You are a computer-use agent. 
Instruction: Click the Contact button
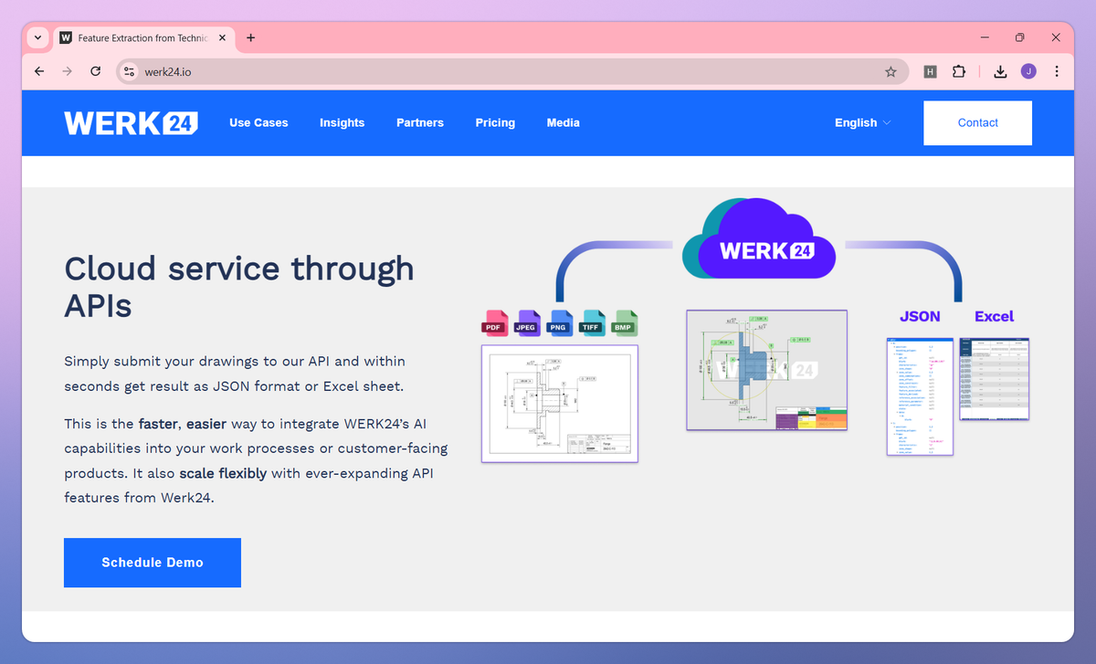click(x=977, y=122)
